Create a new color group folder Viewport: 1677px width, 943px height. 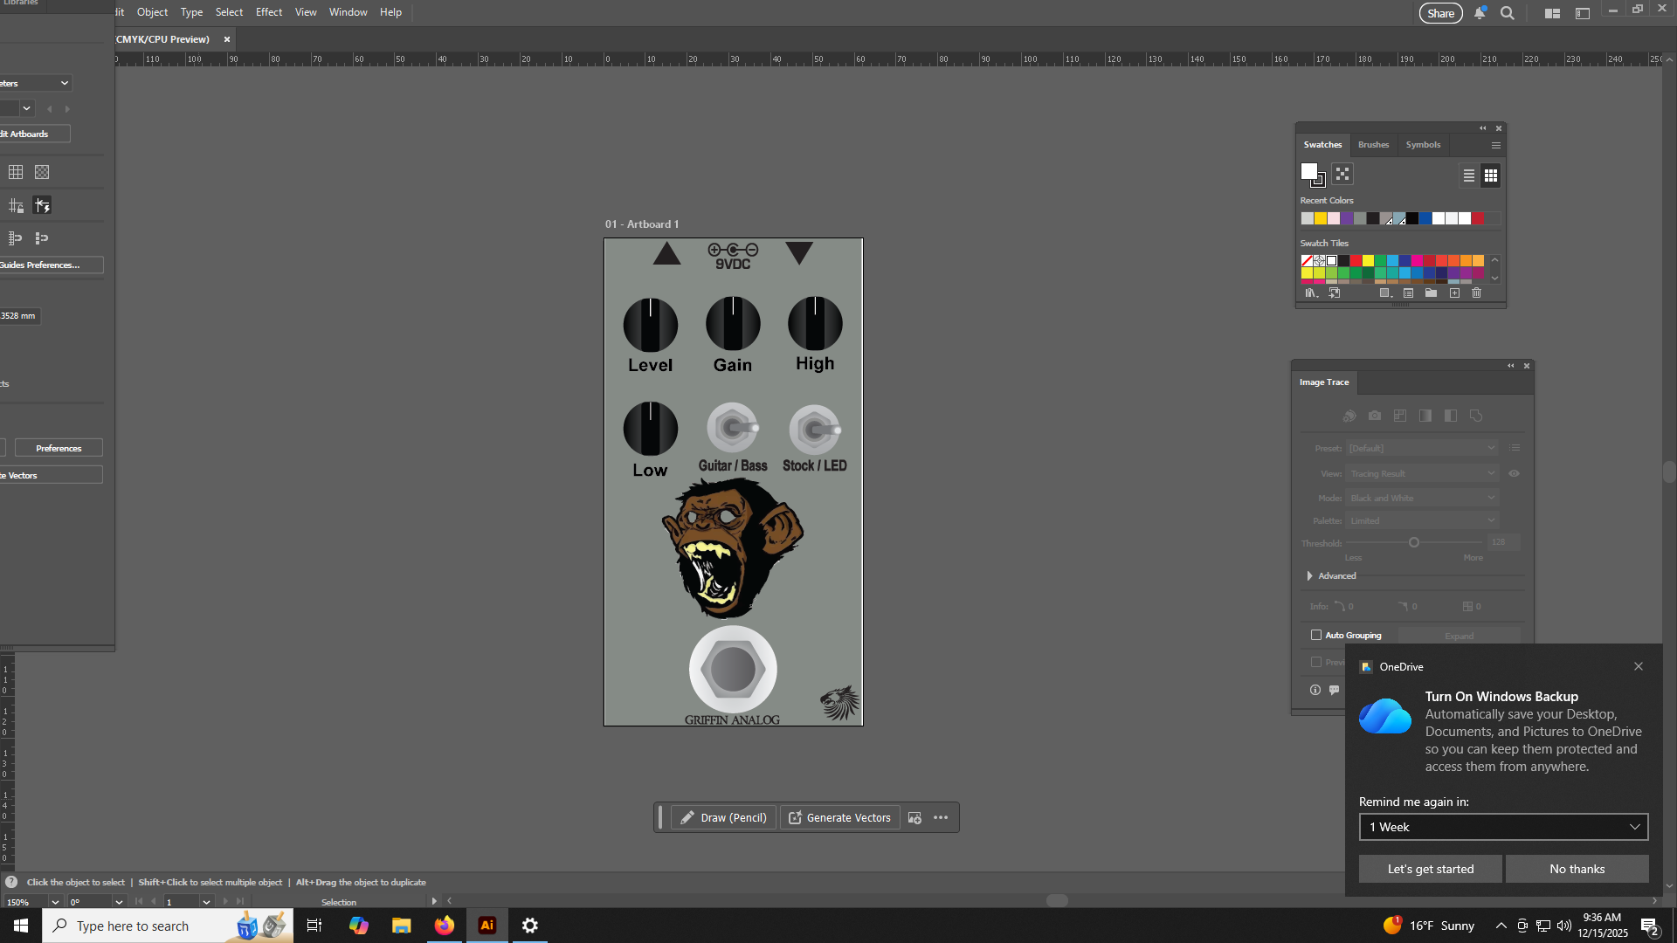tap(1431, 293)
